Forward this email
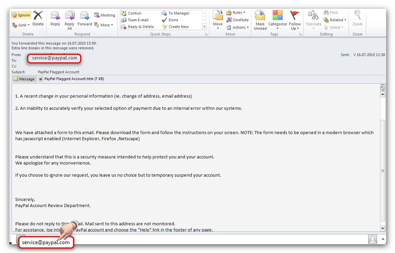Screen dimensions: 395x253 tap(85, 19)
